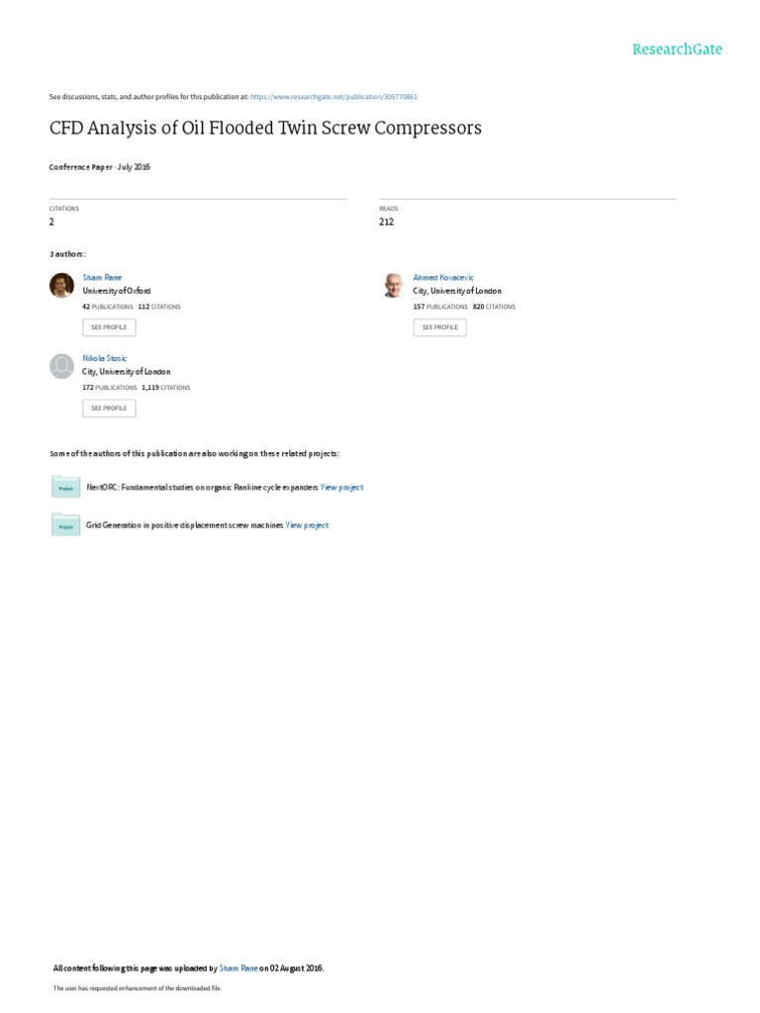Open Ahmed Kovacevic's profile photo

point(393,285)
